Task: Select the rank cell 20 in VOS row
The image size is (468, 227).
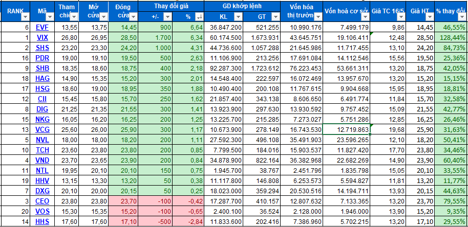Action: coord(16,211)
